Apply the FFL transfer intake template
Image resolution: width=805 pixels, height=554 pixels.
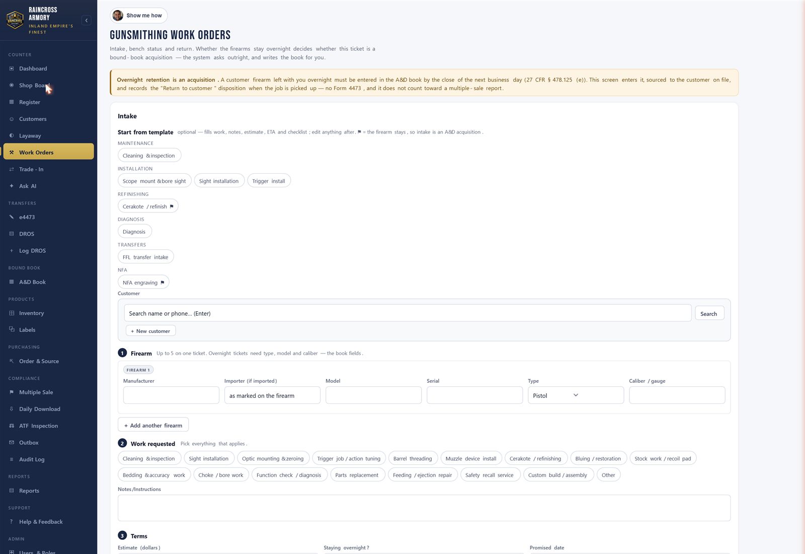pyautogui.click(x=146, y=257)
